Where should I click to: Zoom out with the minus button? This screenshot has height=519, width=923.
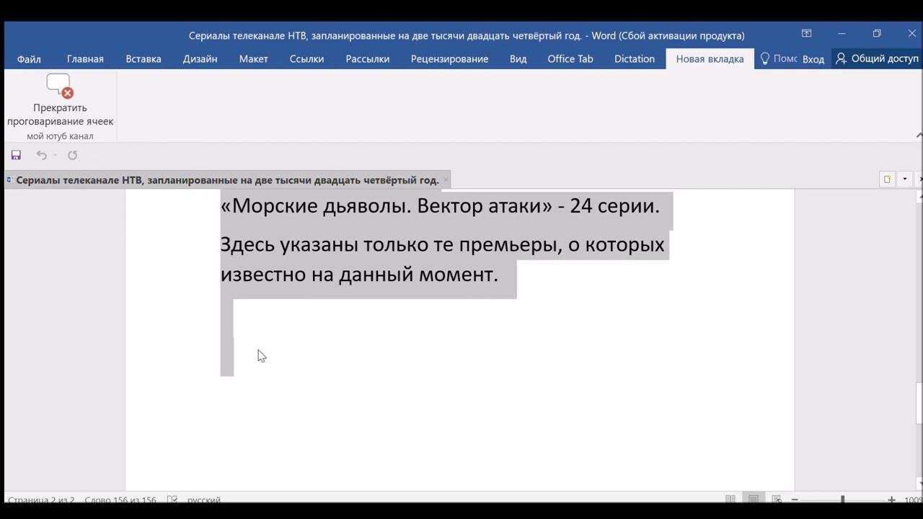[795, 500]
